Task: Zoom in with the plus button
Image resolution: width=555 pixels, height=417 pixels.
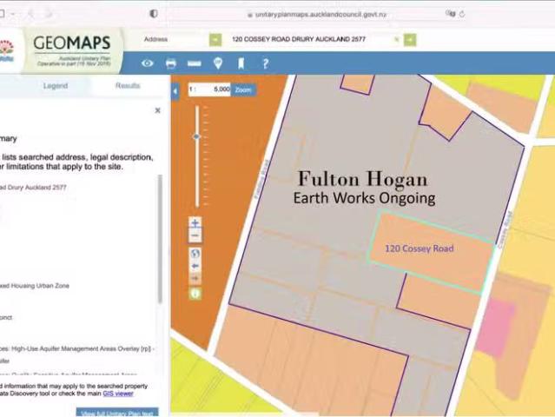Action: pyautogui.click(x=195, y=223)
